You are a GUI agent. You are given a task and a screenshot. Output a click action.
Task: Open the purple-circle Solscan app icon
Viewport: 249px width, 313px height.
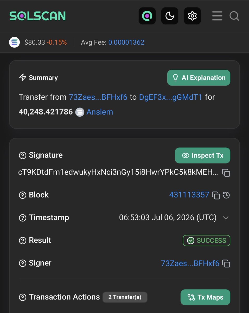(147, 16)
